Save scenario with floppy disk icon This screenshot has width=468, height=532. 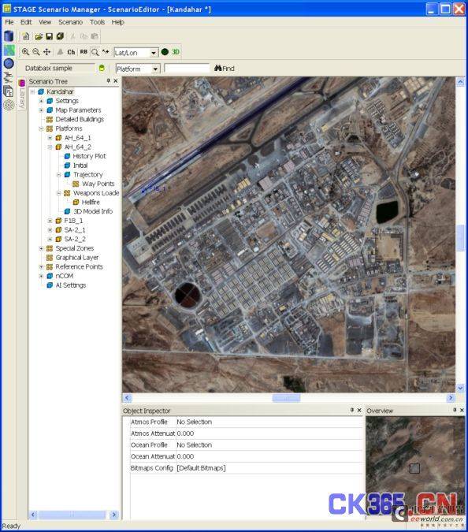coord(50,36)
